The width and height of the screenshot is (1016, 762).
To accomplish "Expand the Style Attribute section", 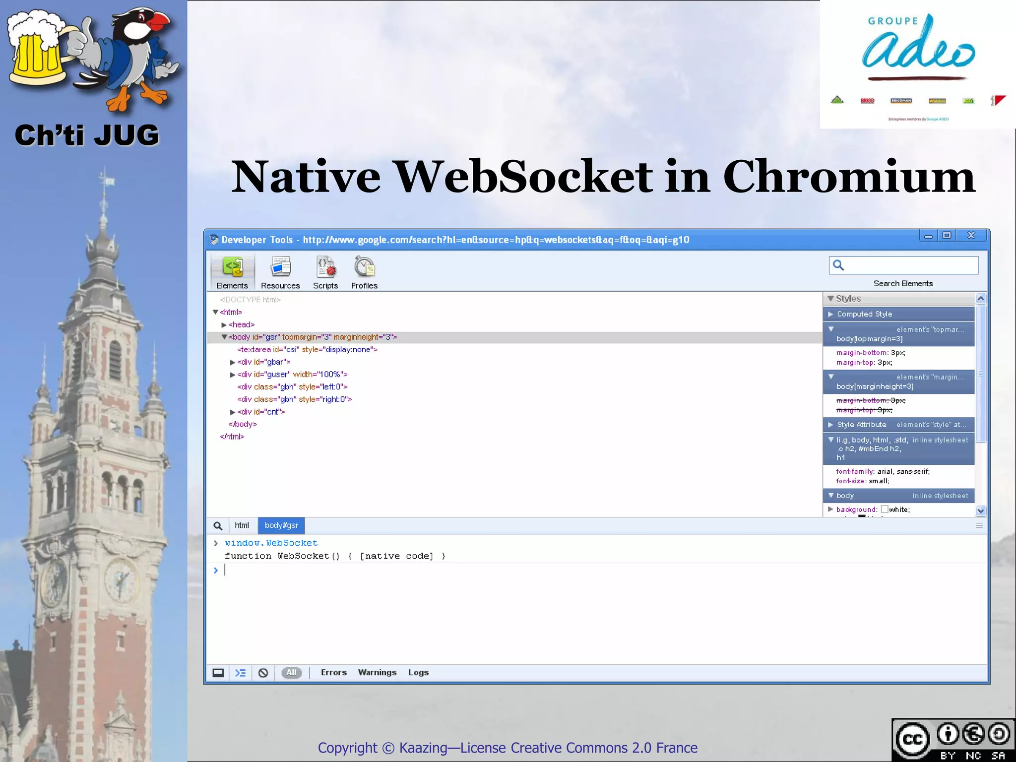I will [x=830, y=425].
